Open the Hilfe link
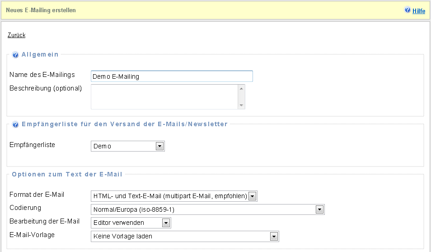This screenshot has height=252, width=431. click(418, 11)
